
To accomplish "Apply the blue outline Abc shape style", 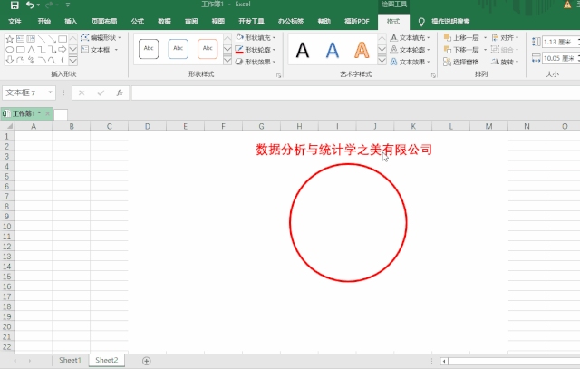I will click(178, 49).
